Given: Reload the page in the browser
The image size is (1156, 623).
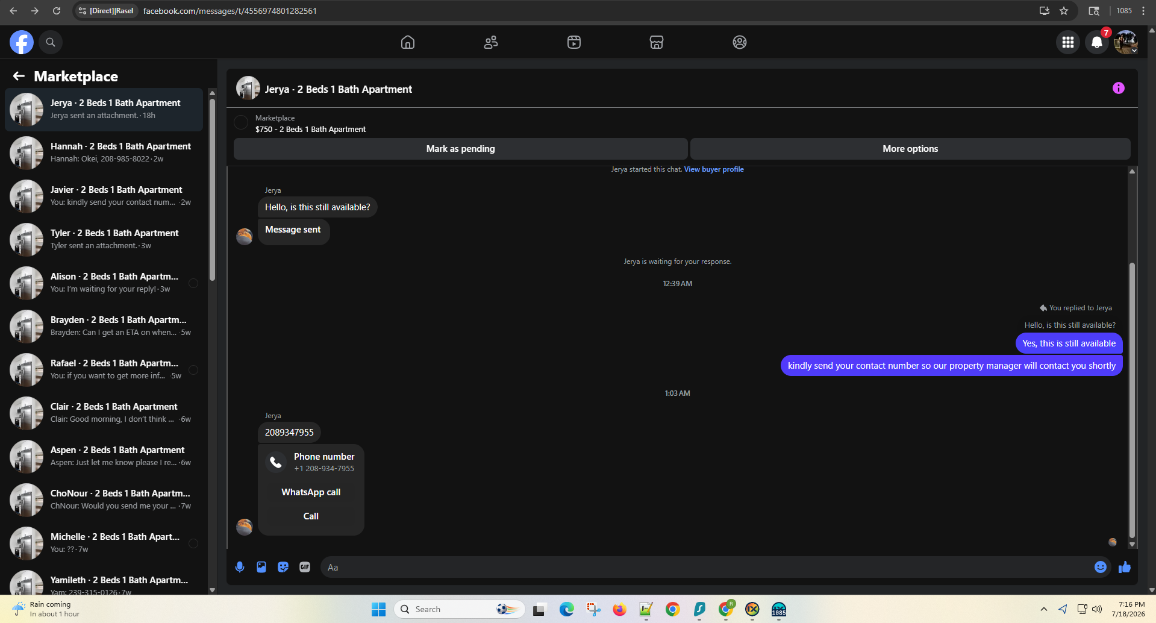Looking at the screenshot, I should pos(57,11).
